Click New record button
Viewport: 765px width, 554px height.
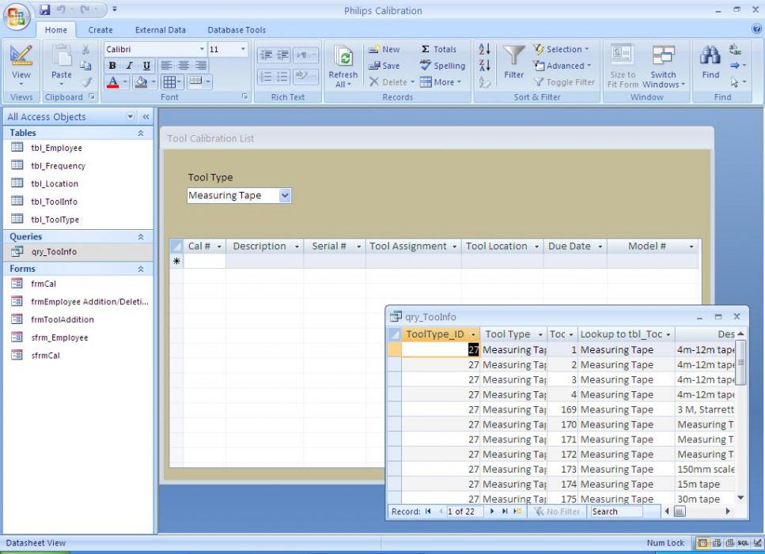point(384,49)
